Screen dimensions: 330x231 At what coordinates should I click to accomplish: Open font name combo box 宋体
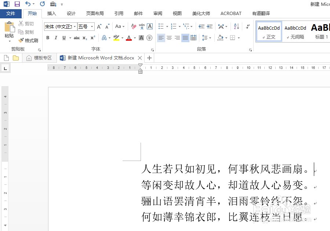pyautogui.click(x=61, y=27)
